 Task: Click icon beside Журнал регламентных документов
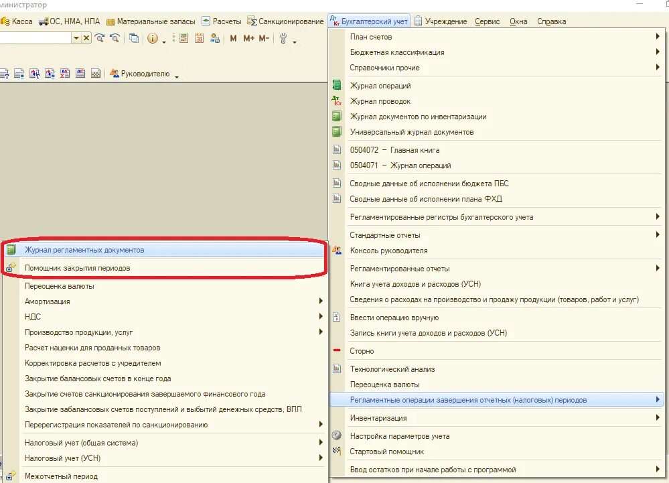(x=11, y=250)
